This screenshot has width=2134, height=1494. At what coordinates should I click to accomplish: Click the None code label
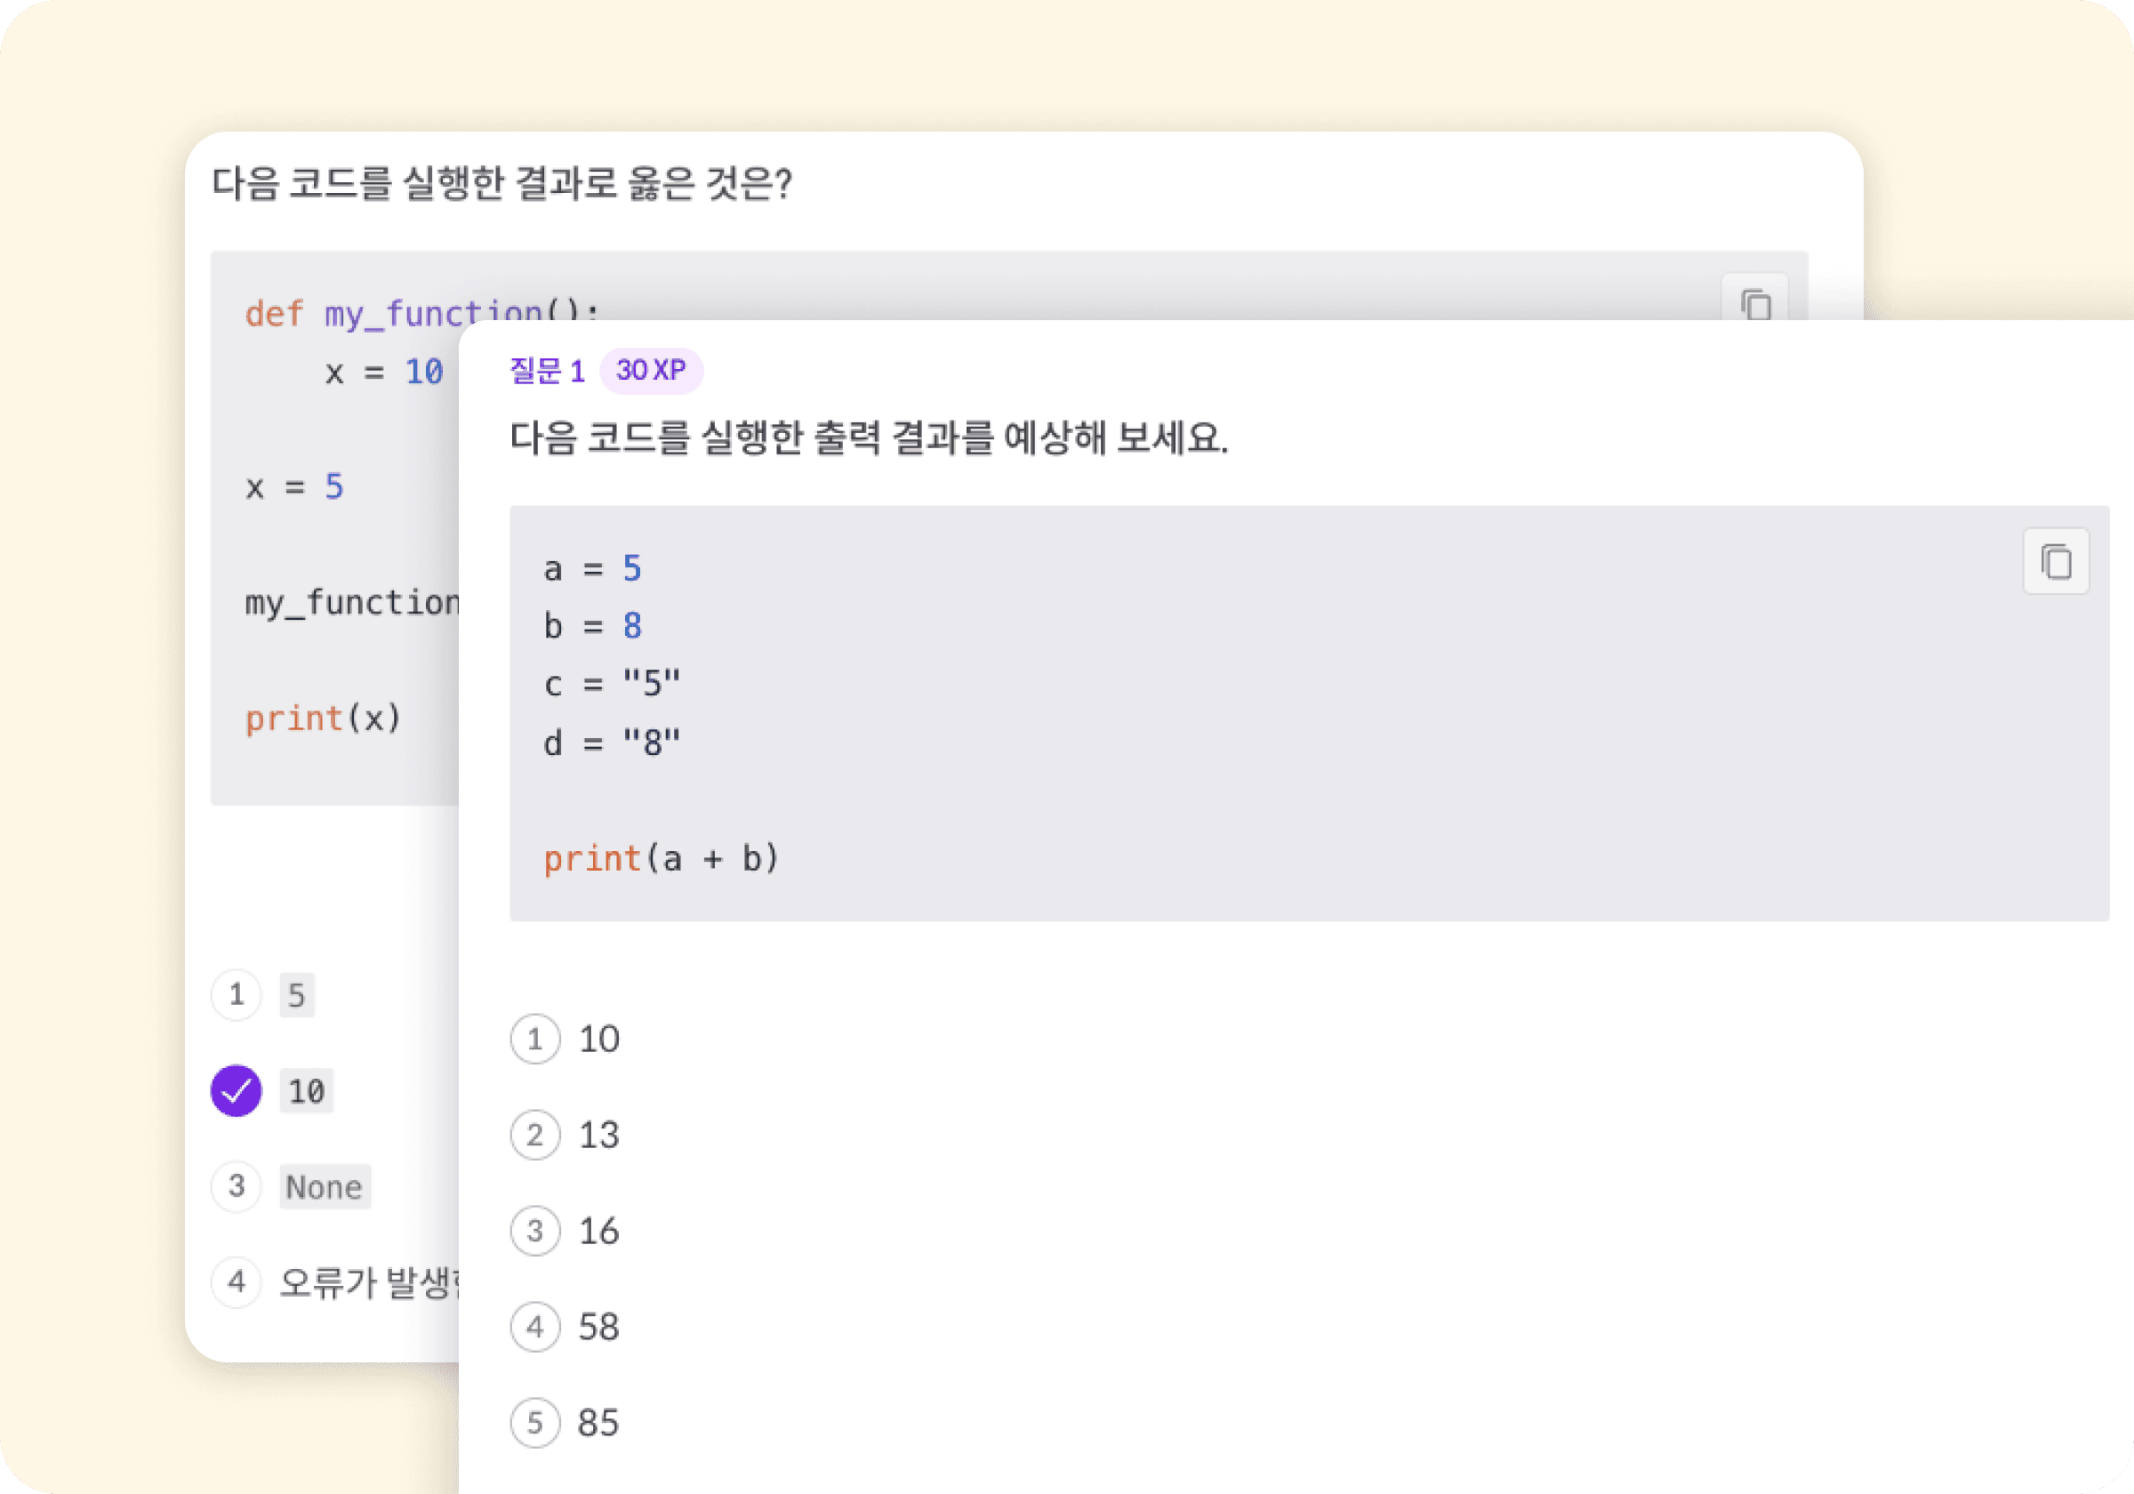[325, 1187]
